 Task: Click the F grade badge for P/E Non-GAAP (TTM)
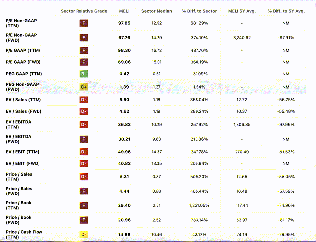click(84, 23)
